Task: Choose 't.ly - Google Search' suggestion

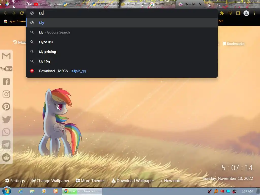Action: pos(122,32)
